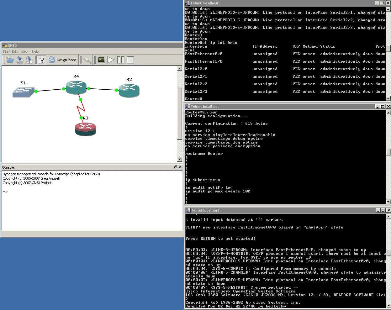391x310 pixels.
Task: Open console terminal icon in GNS3 toolbar
Action: tap(101, 60)
